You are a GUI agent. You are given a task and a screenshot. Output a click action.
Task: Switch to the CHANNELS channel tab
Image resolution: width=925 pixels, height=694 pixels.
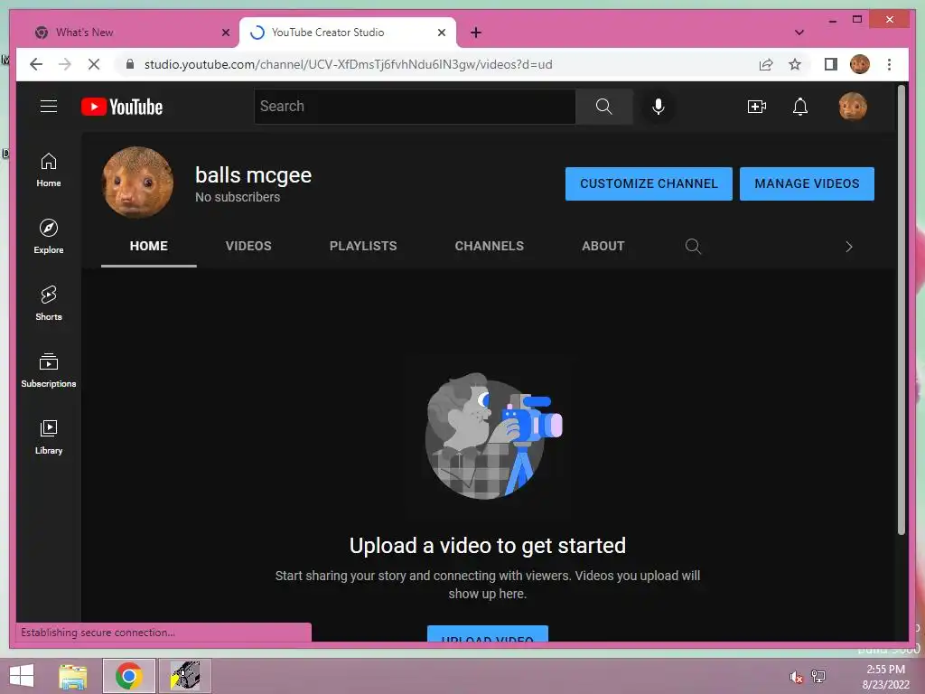[x=489, y=246]
